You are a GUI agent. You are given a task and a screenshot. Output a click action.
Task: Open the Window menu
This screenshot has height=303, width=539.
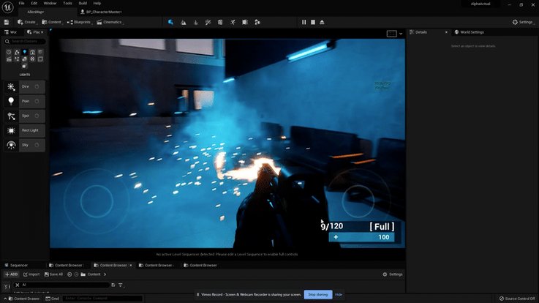coord(50,3)
